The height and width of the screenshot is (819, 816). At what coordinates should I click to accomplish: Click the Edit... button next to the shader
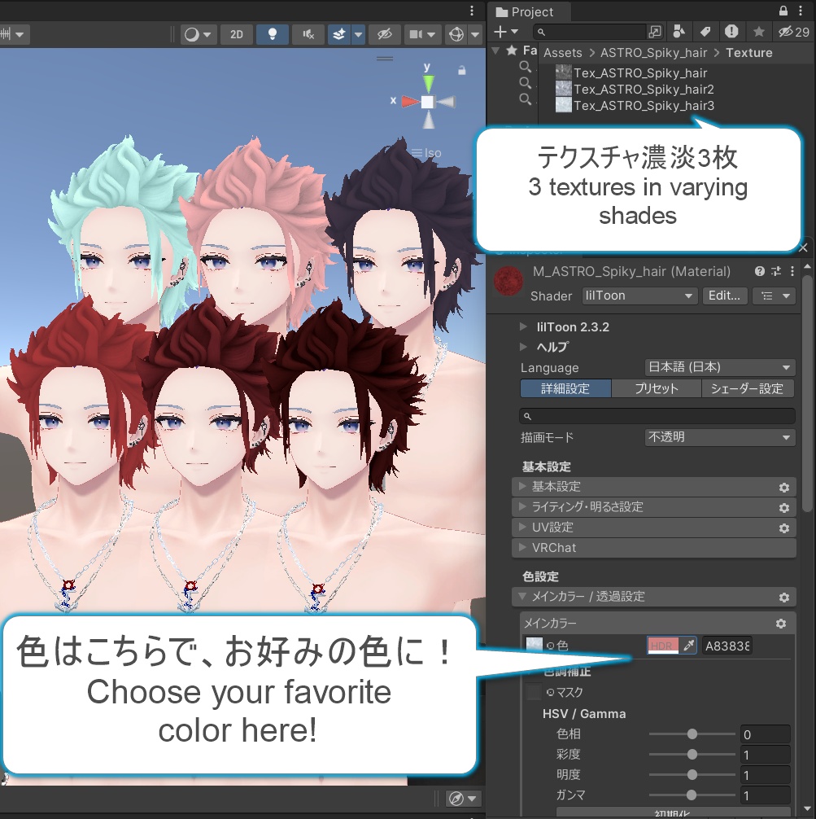(723, 296)
